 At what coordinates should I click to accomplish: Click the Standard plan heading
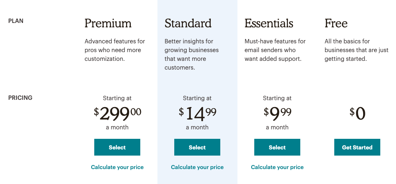[x=188, y=23]
